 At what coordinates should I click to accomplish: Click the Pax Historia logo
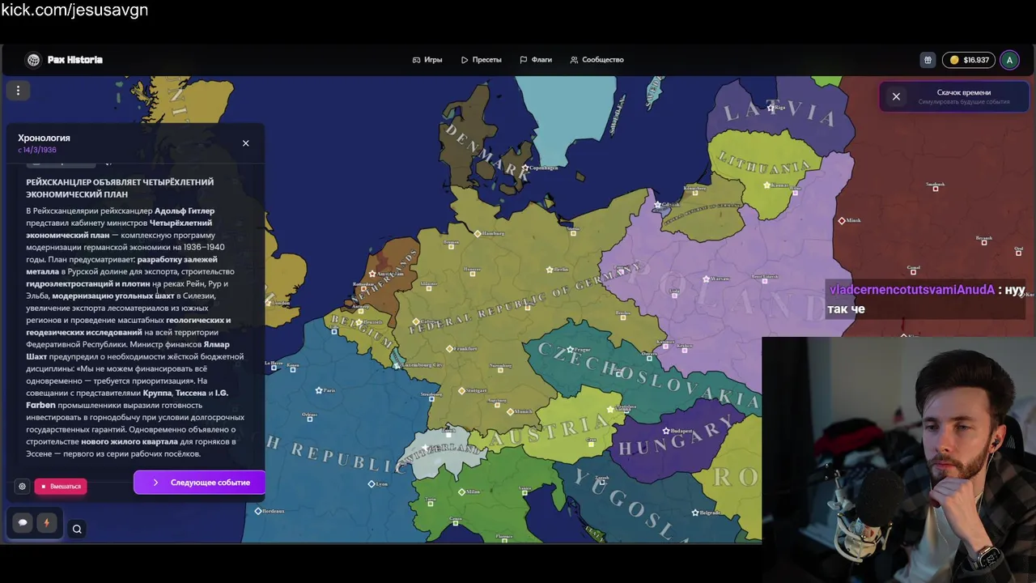64,60
